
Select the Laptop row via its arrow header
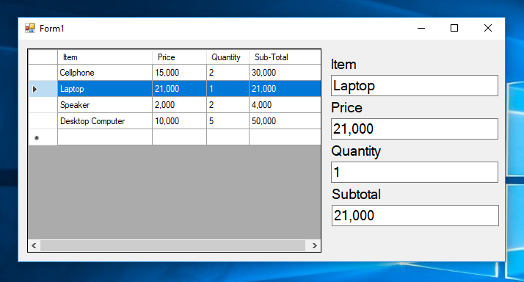(43, 89)
